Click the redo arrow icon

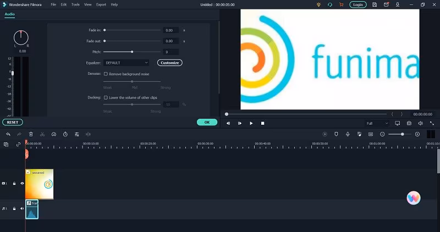[19, 134]
